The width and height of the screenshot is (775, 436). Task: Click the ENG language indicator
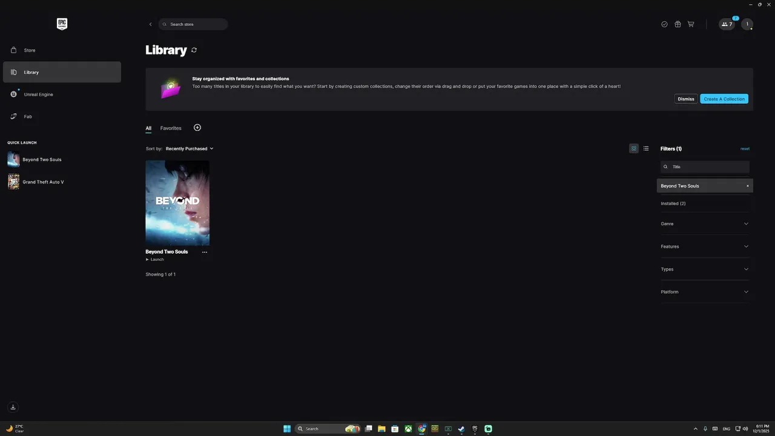pos(727,429)
